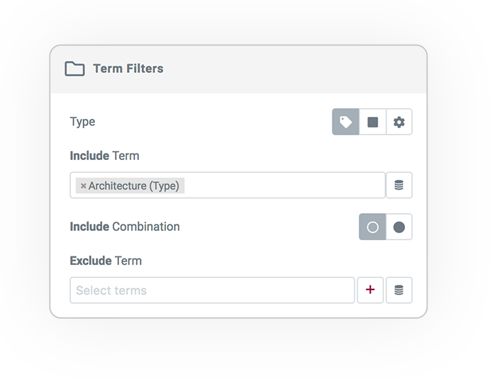Click the database icon beside Include Term

click(x=399, y=185)
